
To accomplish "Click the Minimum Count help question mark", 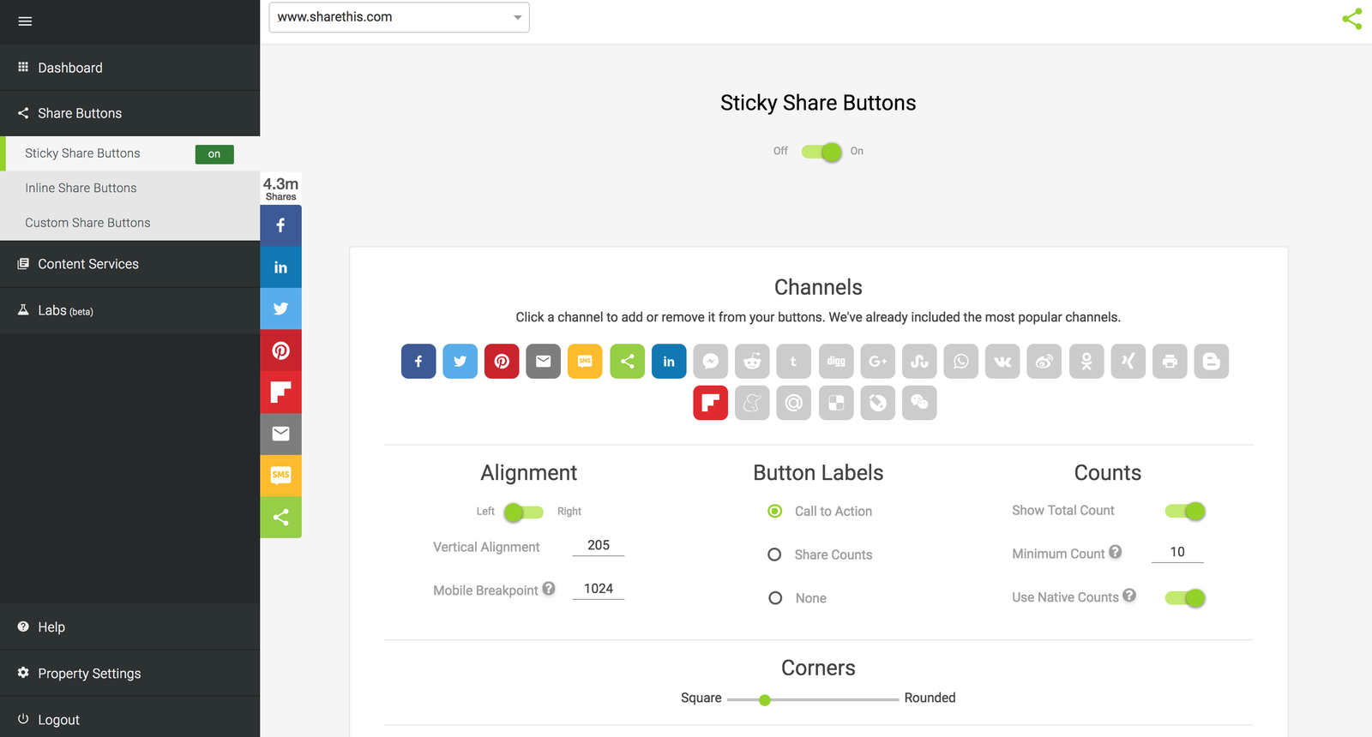I will 1115,552.
